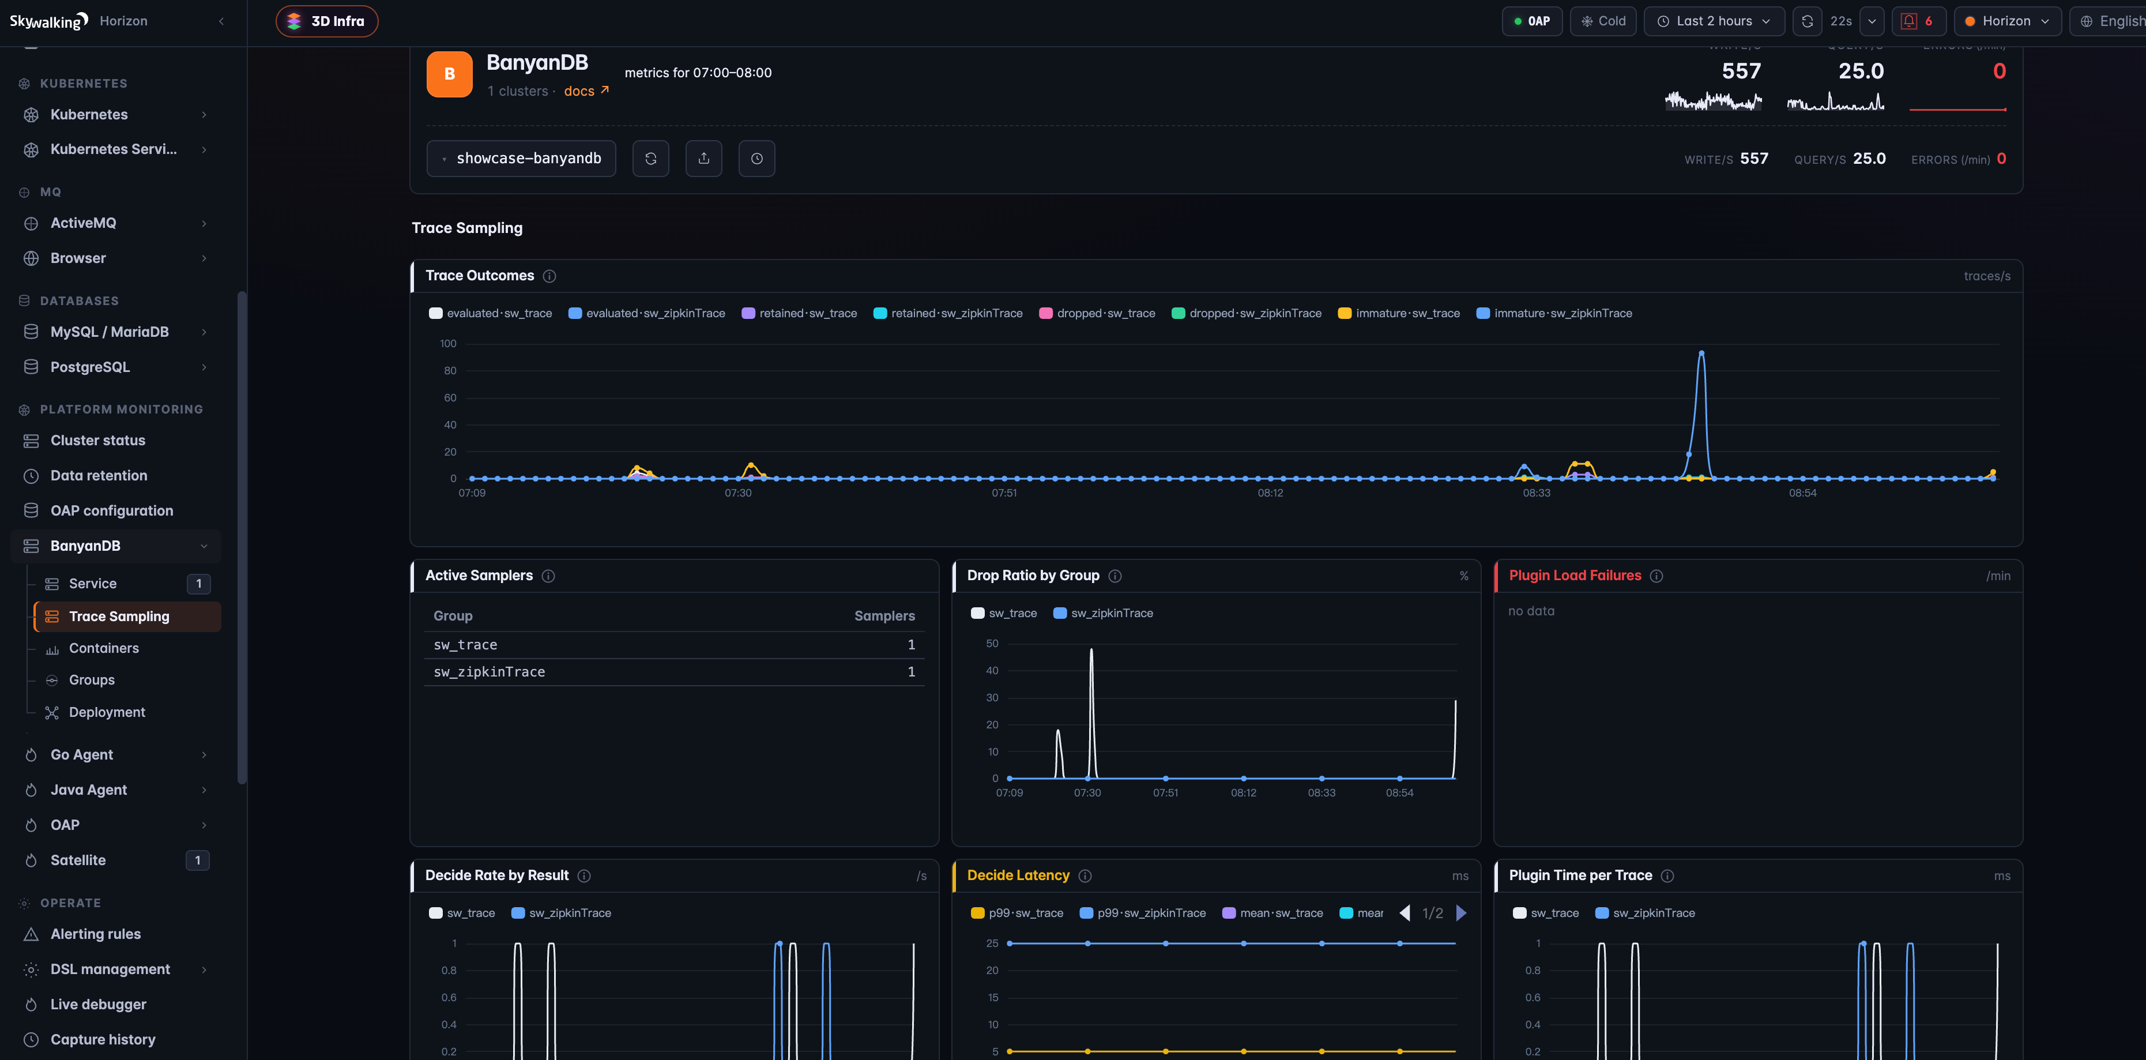This screenshot has width=2146, height=1060.
Task: Open the showcase-banyandb cluster selector
Action: [x=521, y=159]
